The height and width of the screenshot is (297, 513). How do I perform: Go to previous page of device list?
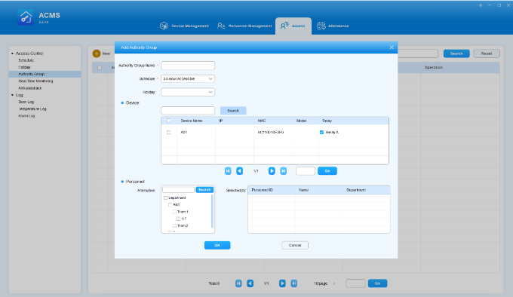tap(239, 171)
